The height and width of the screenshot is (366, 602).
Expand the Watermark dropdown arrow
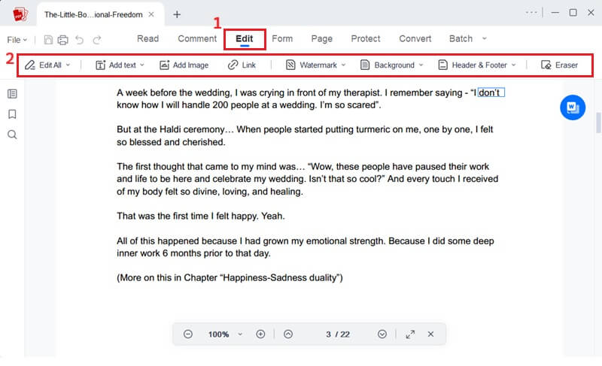pos(343,65)
